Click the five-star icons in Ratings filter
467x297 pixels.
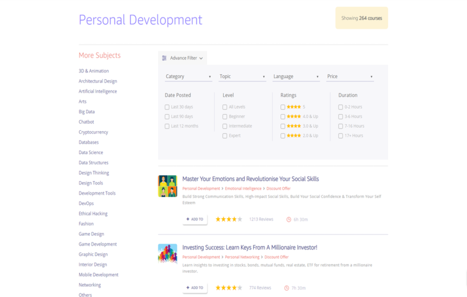pos(294,107)
